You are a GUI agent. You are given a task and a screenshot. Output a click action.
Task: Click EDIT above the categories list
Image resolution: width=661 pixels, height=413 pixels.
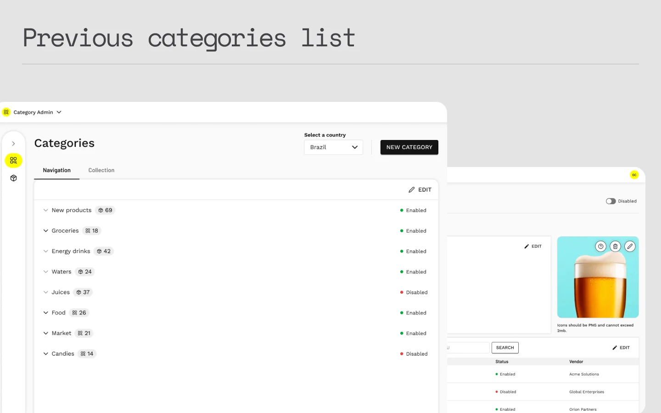click(420, 190)
